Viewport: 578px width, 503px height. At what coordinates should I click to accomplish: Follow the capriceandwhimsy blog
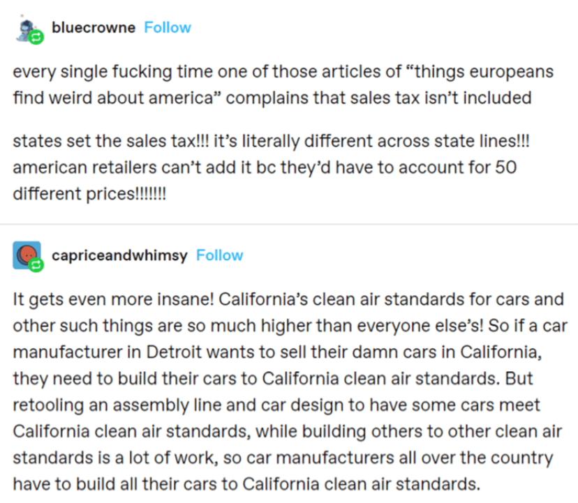pyautogui.click(x=219, y=255)
